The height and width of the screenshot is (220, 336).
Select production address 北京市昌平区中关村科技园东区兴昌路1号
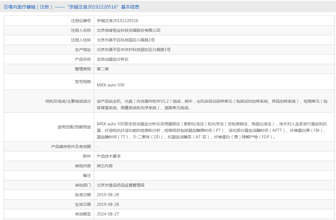(x=134, y=50)
